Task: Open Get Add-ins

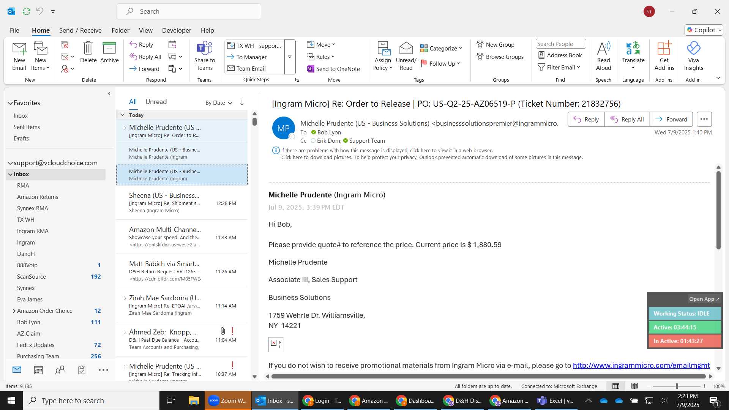Action: [x=664, y=56]
